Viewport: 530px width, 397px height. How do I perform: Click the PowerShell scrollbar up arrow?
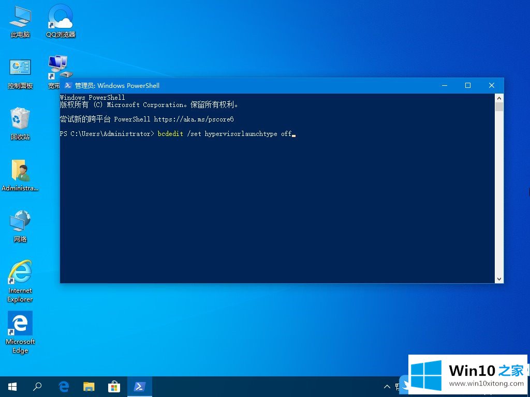point(499,98)
